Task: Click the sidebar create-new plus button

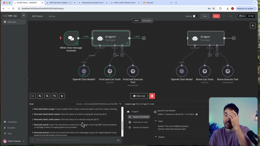Action: tap(24, 15)
